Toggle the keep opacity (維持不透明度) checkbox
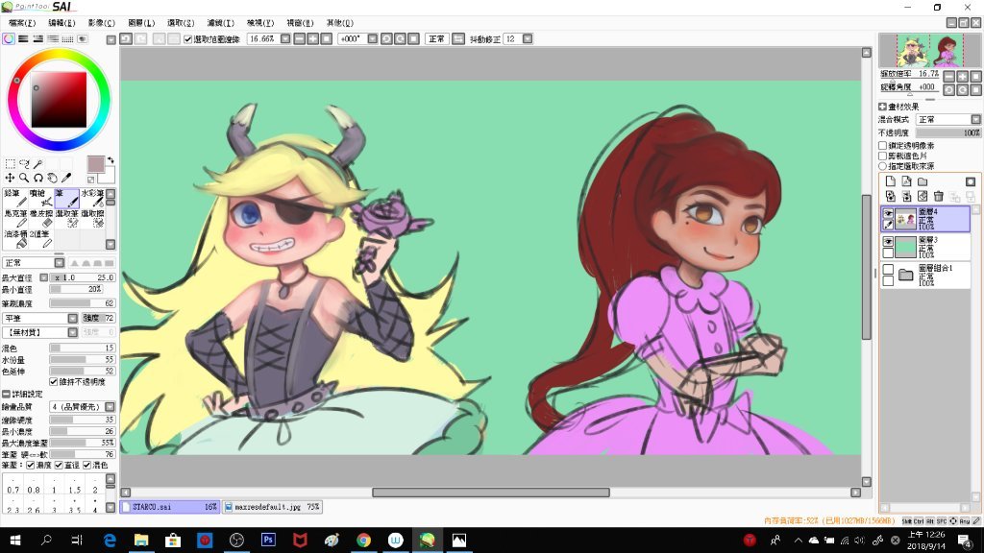This screenshot has width=984, height=553. pyautogui.click(x=54, y=382)
